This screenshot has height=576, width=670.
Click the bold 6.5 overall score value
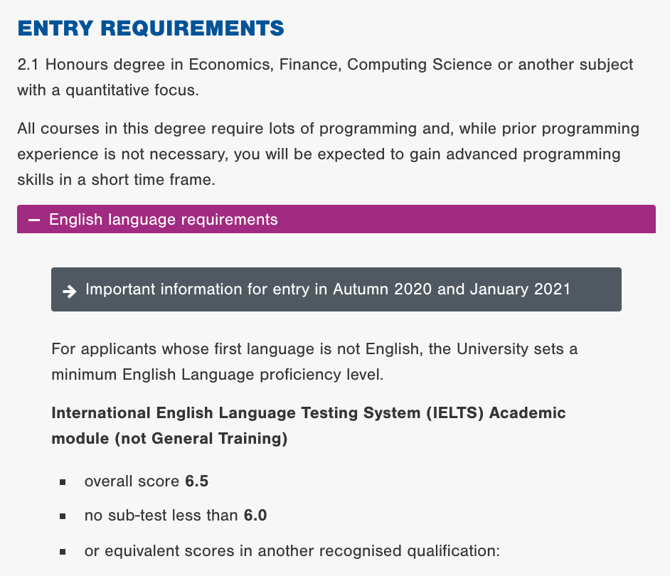tap(196, 481)
